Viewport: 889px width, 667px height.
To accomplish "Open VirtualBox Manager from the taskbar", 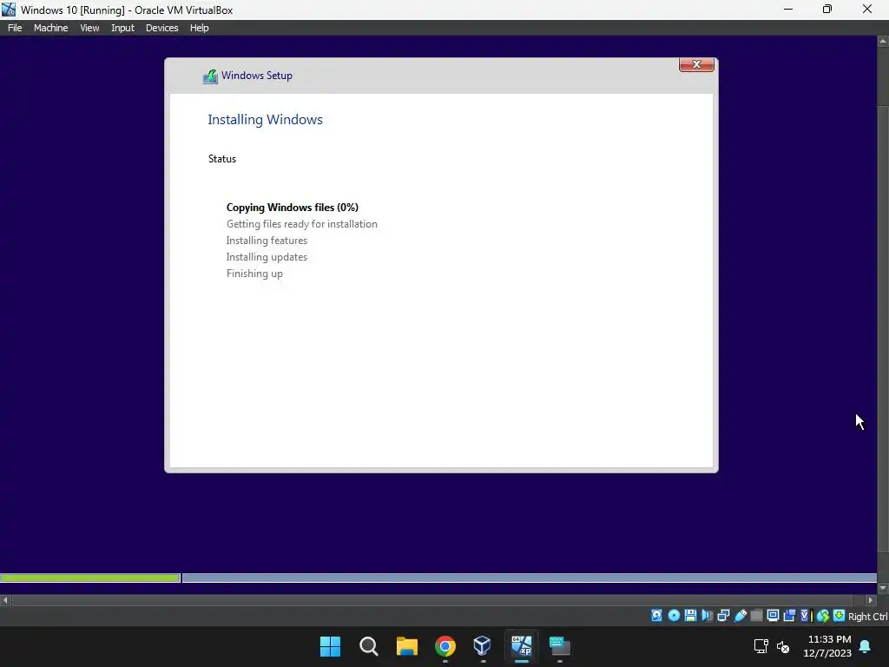I will (483, 646).
